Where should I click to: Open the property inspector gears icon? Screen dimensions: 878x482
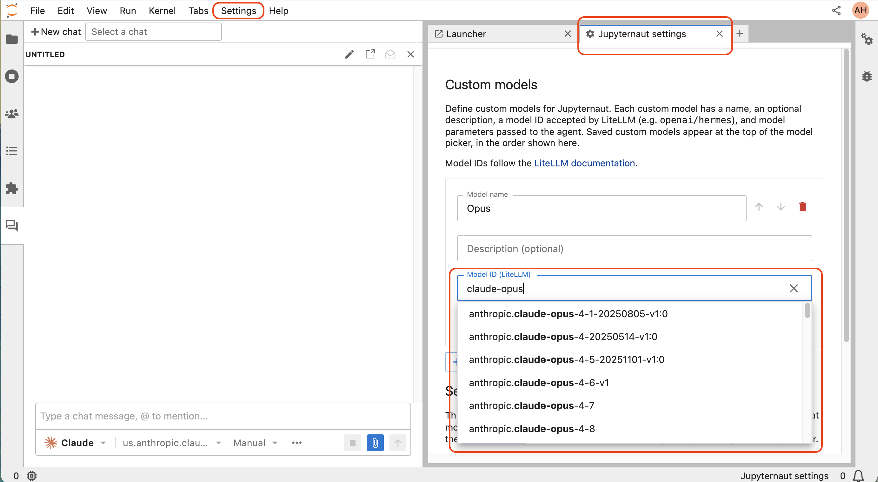coord(867,39)
